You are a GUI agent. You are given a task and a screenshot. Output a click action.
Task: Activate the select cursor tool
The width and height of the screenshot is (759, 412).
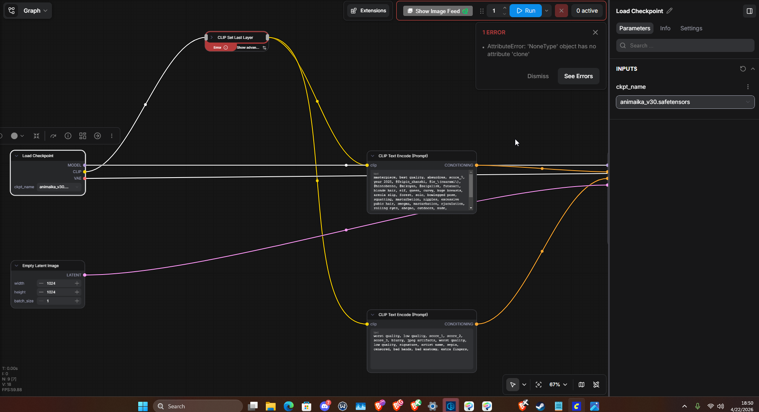click(513, 385)
